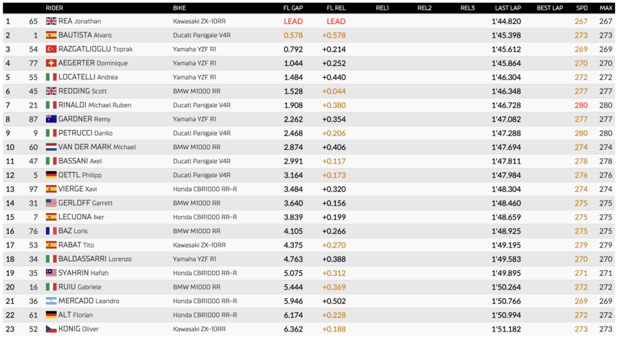This screenshot has width=618, height=339.
Task: Sort by the RIDER column header
Action: click(x=54, y=8)
